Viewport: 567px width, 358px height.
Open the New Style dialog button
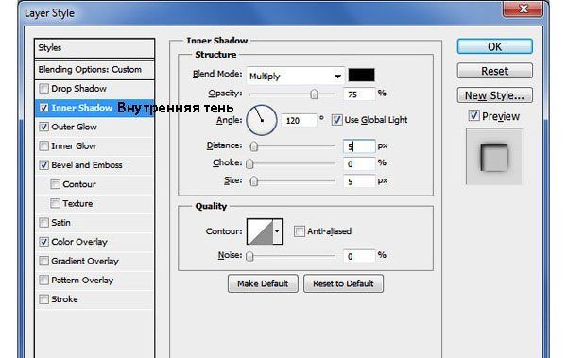[x=494, y=95]
